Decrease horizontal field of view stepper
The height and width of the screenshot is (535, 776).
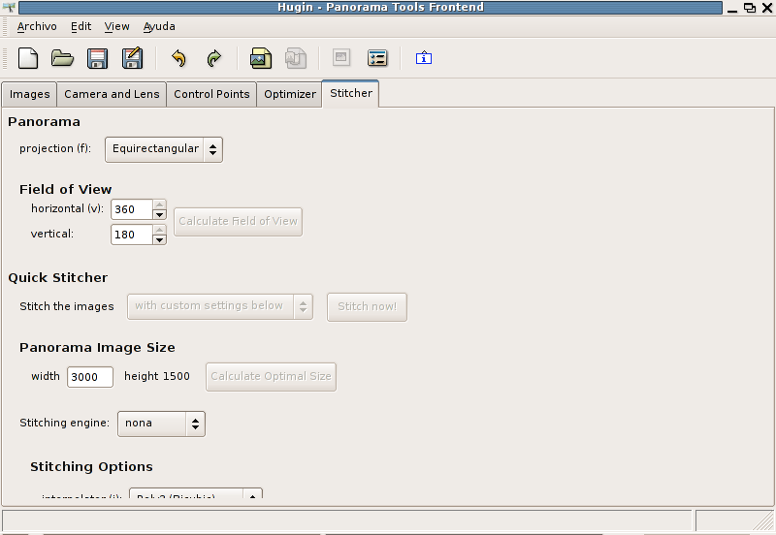(x=159, y=214)
